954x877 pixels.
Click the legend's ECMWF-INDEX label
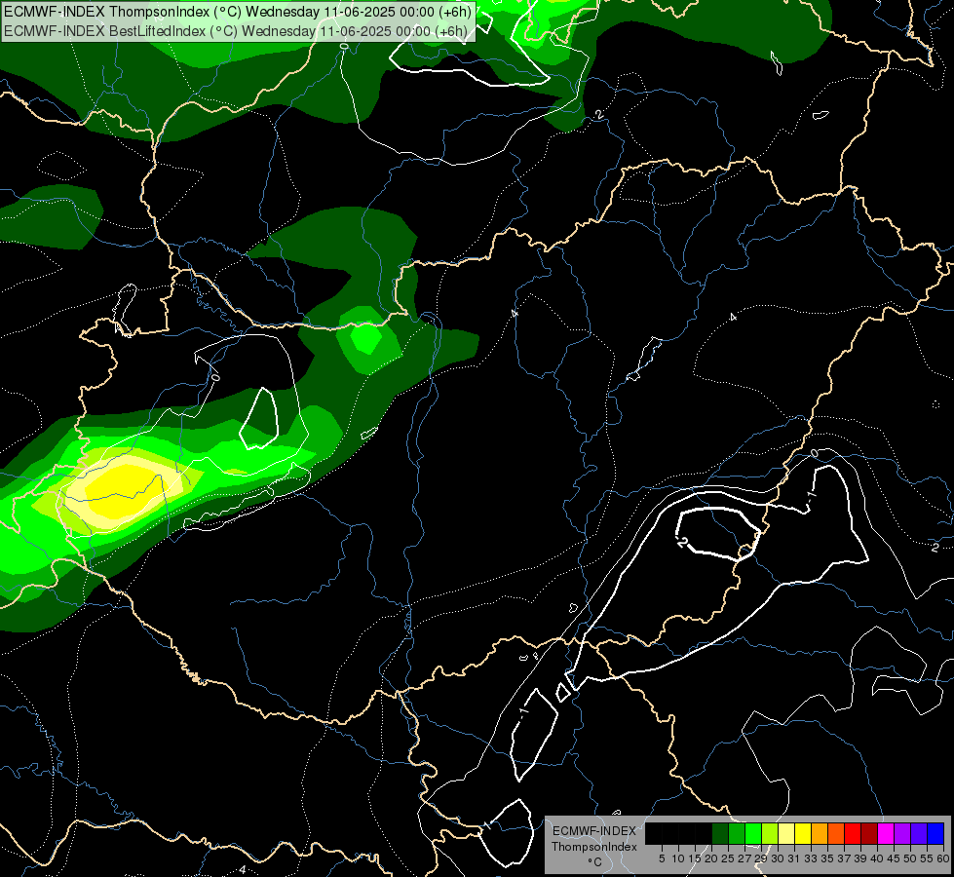tap(594, 831)
